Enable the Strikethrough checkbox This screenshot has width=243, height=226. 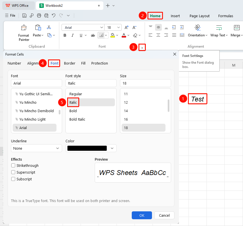pos(13,165)
